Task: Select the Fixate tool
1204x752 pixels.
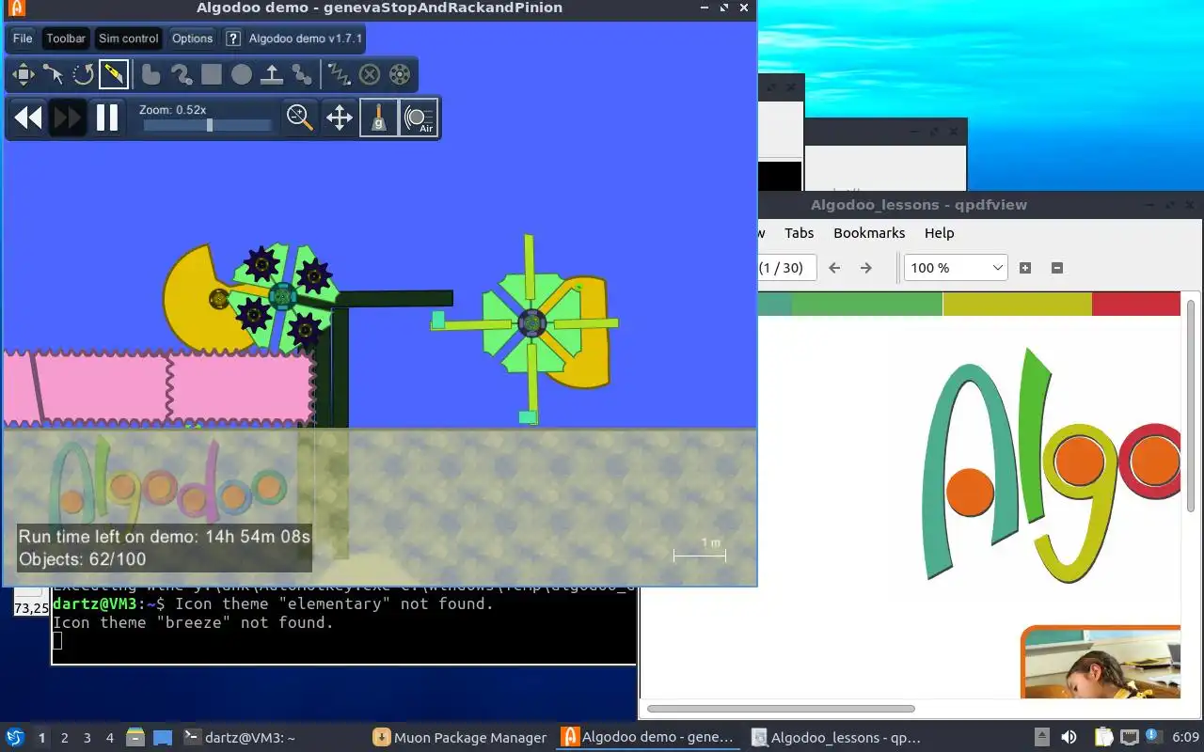Action: [370, 74]
